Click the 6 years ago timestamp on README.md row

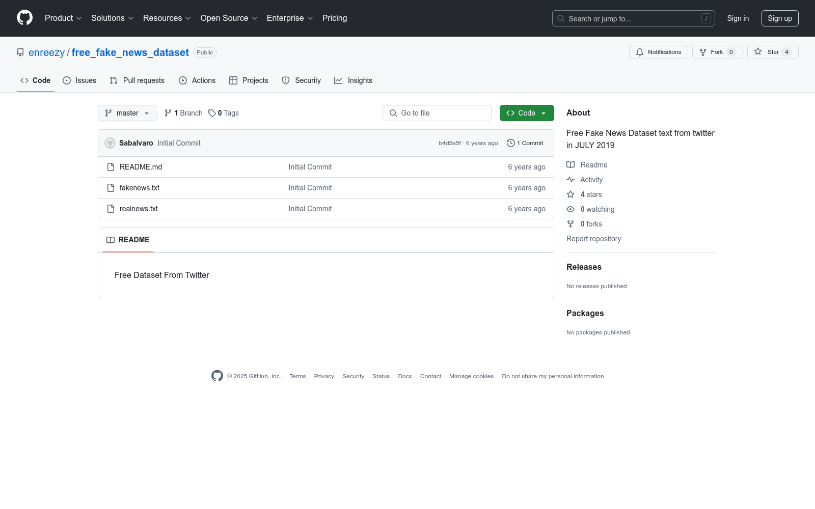tap(527, 167)
